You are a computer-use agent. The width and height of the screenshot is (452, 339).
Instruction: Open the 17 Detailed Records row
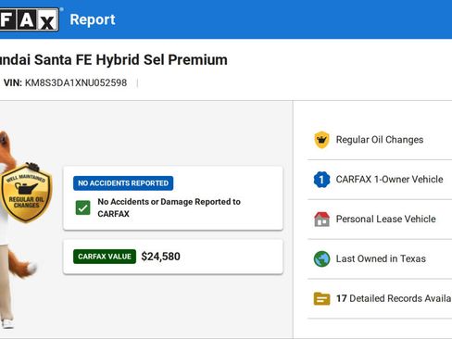(x=380, y=298)
